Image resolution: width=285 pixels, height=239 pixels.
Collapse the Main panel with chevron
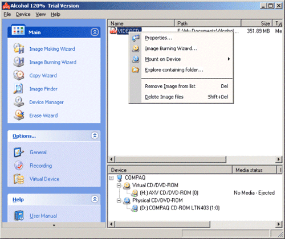[x=95, y=32]
